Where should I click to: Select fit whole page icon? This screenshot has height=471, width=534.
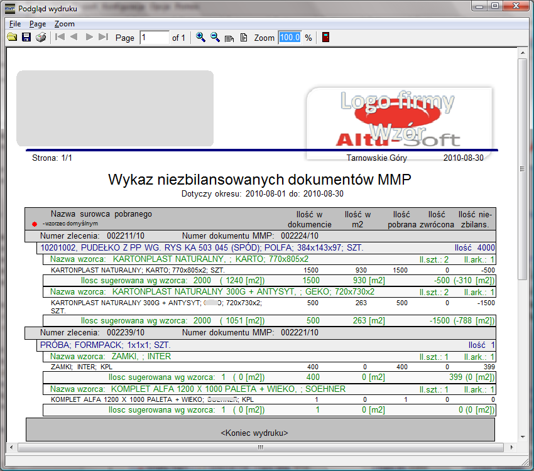coord(244,38)
